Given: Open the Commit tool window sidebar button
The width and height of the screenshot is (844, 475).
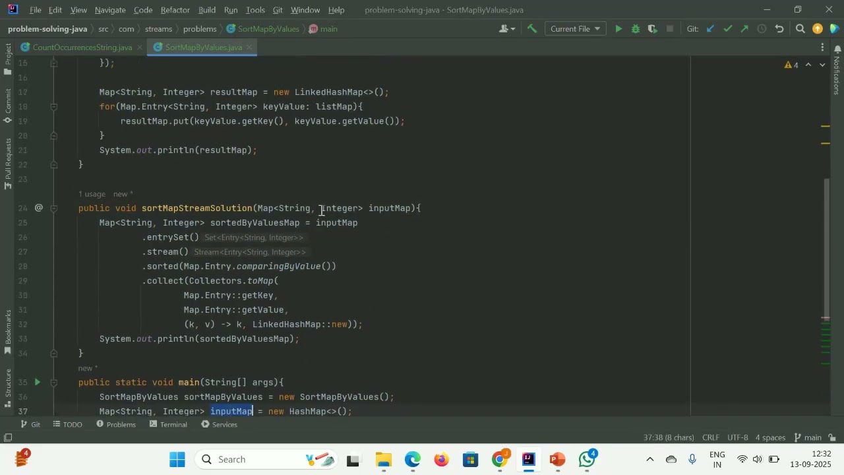Looking at the screenshot, I should pyautogui.click(x=8, y=106).
